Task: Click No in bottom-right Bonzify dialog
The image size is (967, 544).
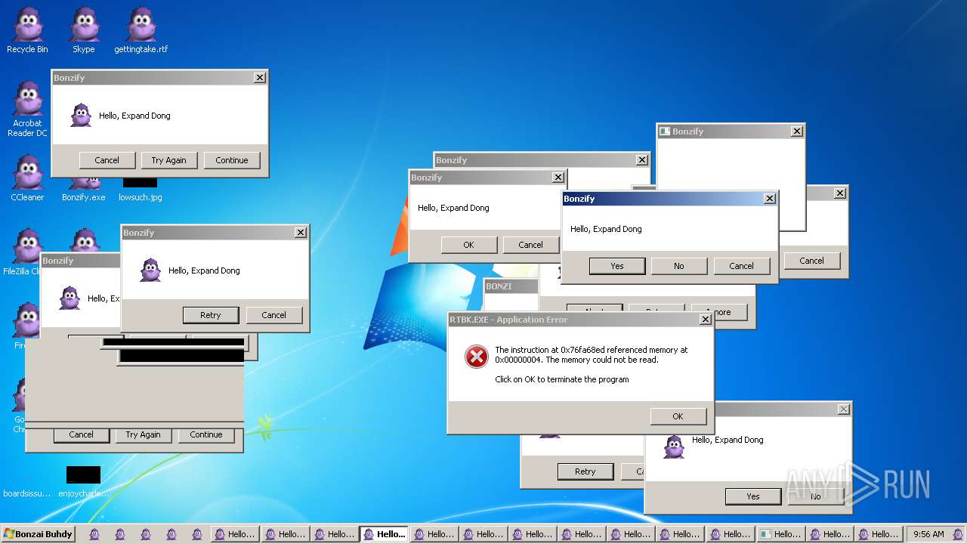Action: pyautogui.click(x=815, y=496)
